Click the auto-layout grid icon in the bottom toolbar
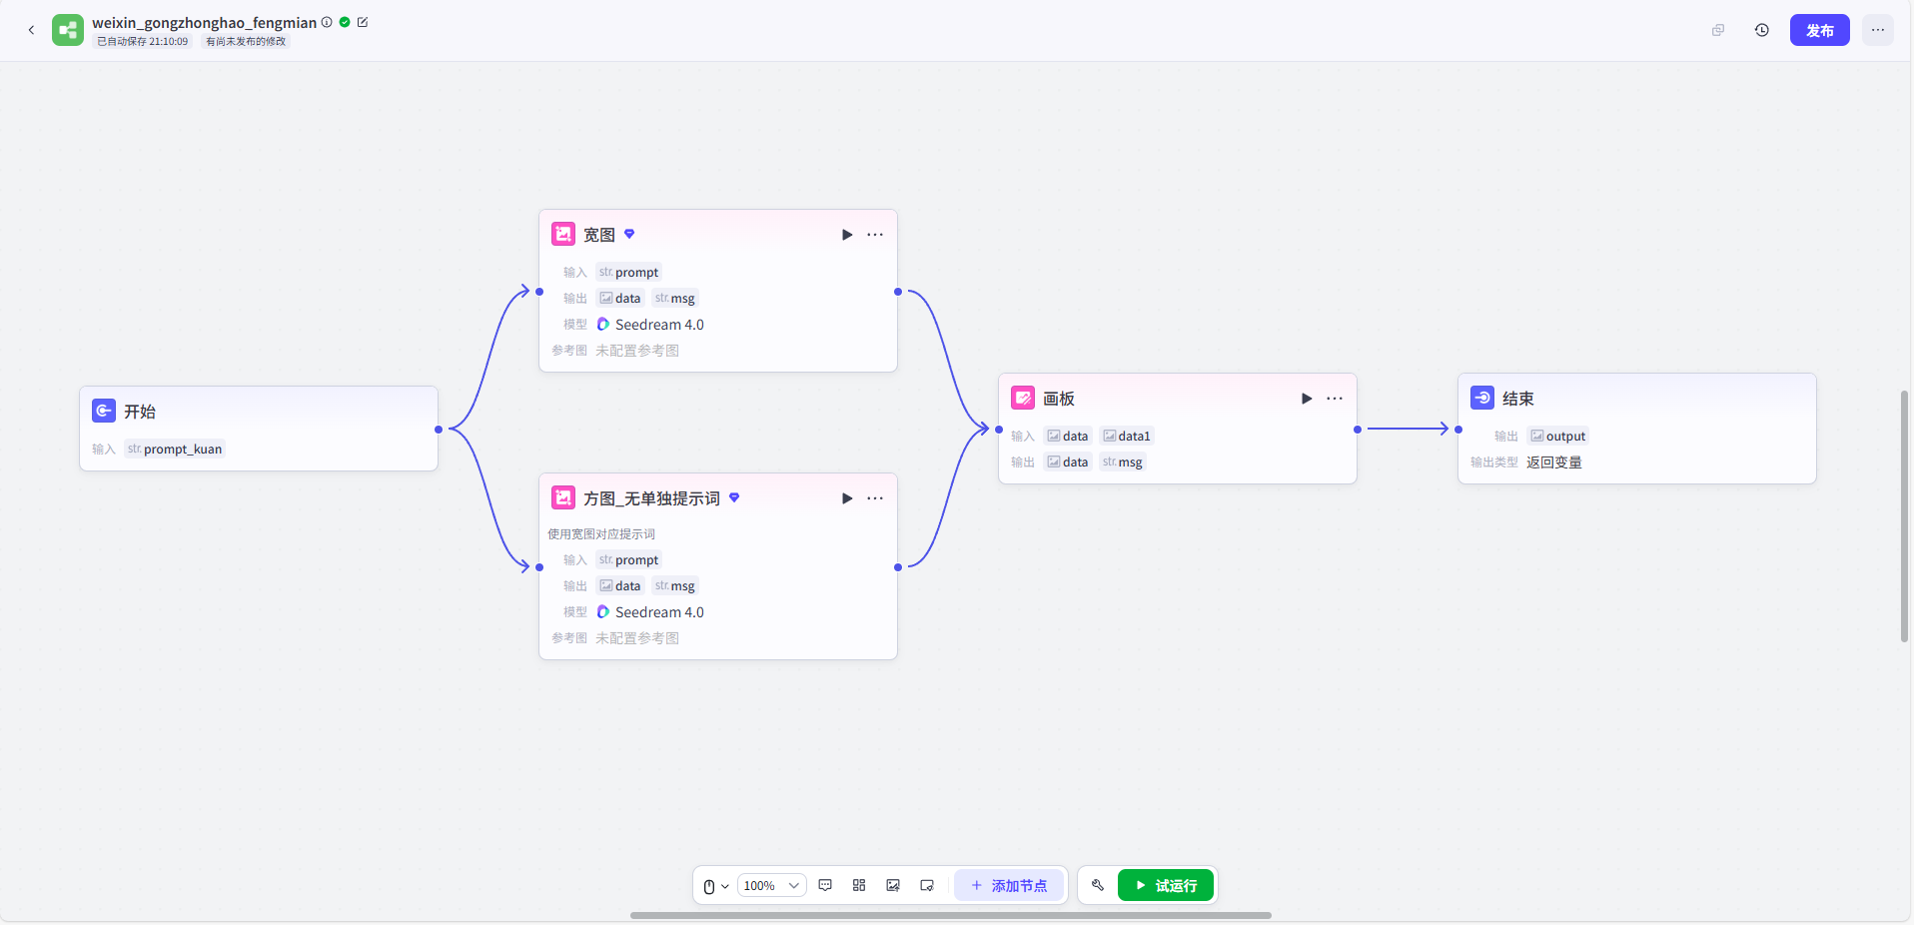This screenshot has height=925, width=1914. [x=859, y=885]
